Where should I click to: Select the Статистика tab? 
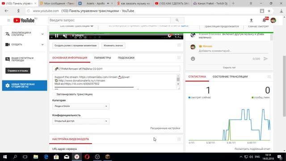197,76
